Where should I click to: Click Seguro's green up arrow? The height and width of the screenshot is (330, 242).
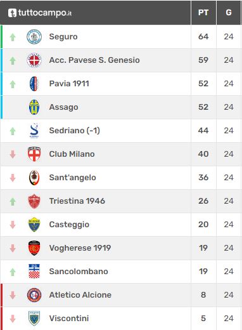(13, 37)
